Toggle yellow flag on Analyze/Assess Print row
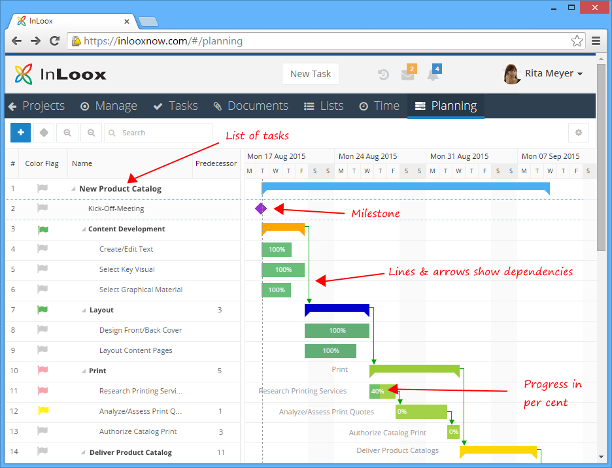Screen dimensions: 612x468 pos(43,410)
